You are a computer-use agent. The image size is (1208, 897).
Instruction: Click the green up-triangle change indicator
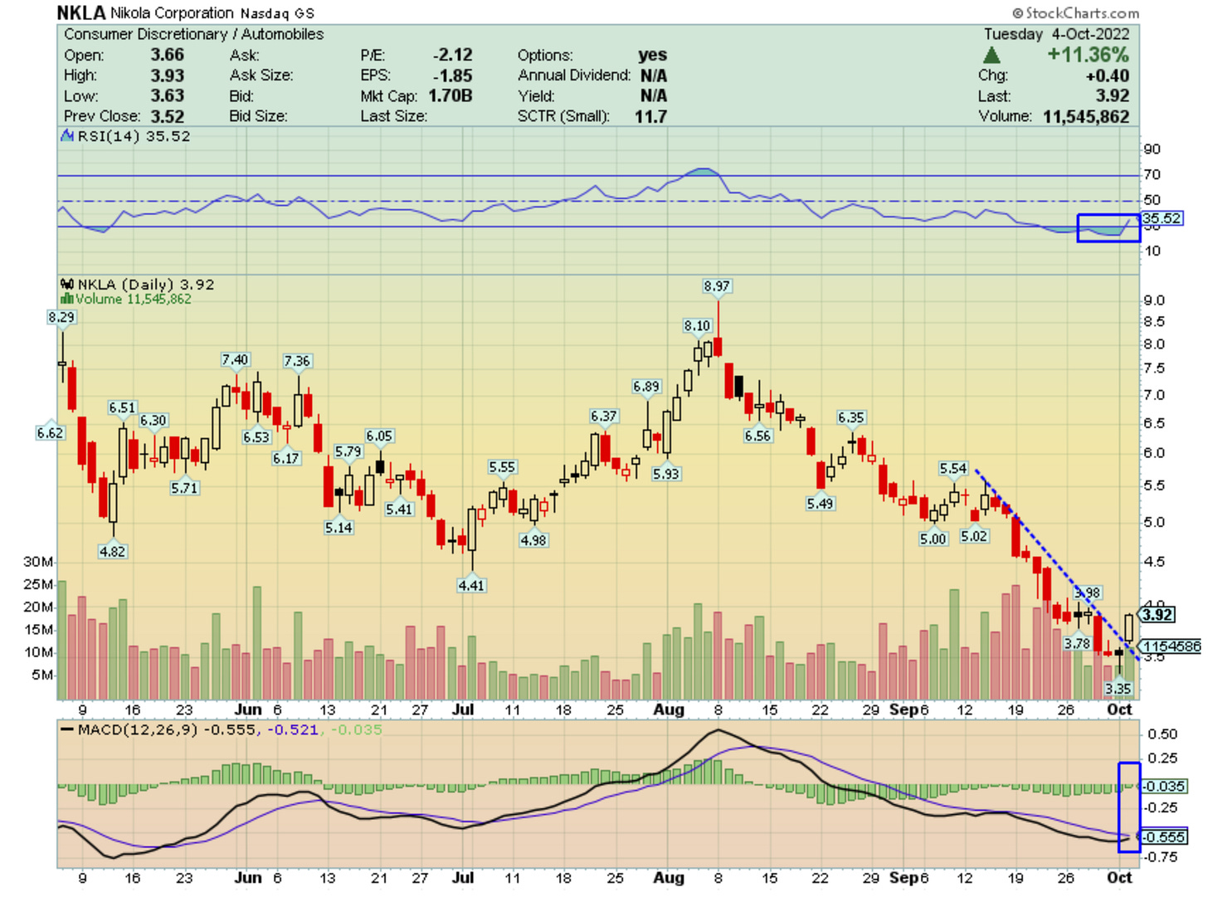click(991, 56)
